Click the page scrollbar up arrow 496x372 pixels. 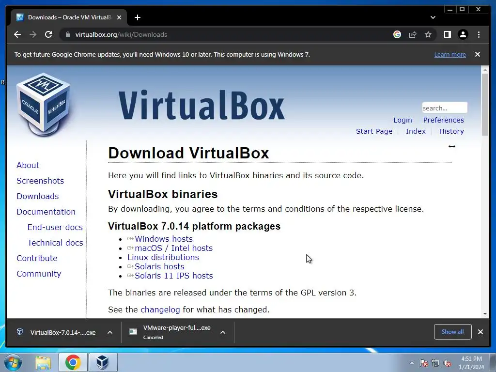point(485,69)
